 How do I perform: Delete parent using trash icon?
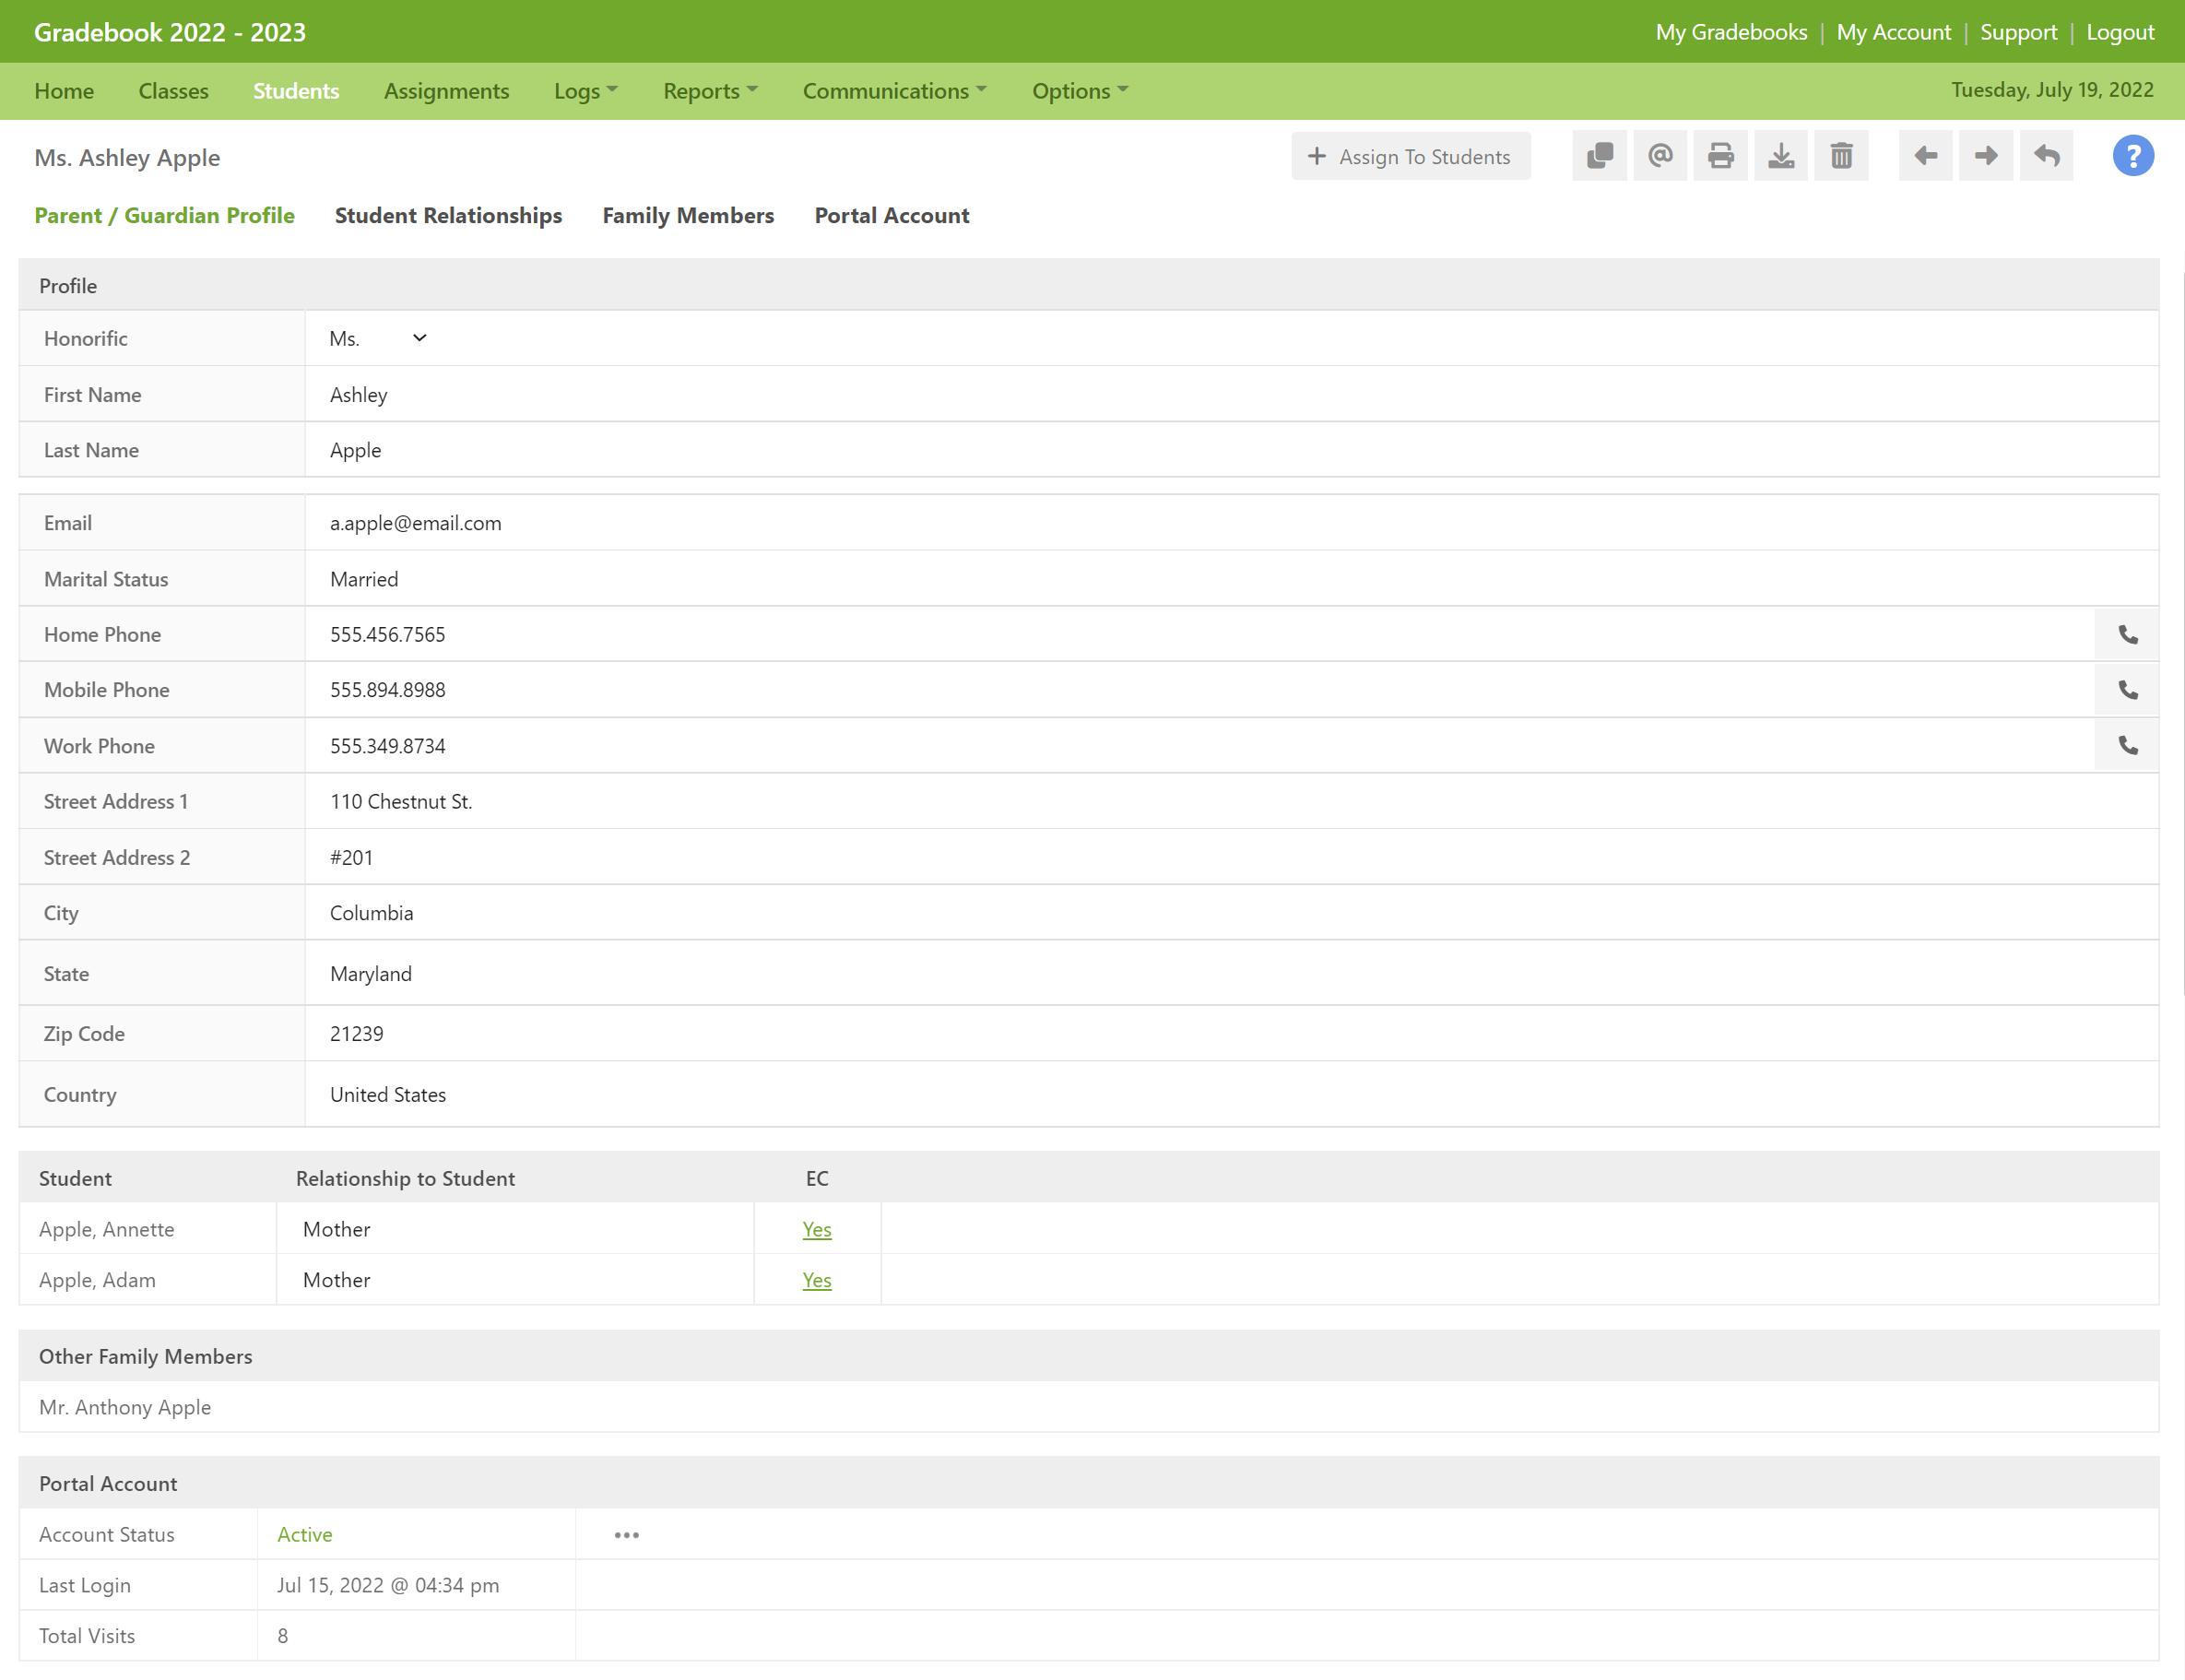(1841, 156)
